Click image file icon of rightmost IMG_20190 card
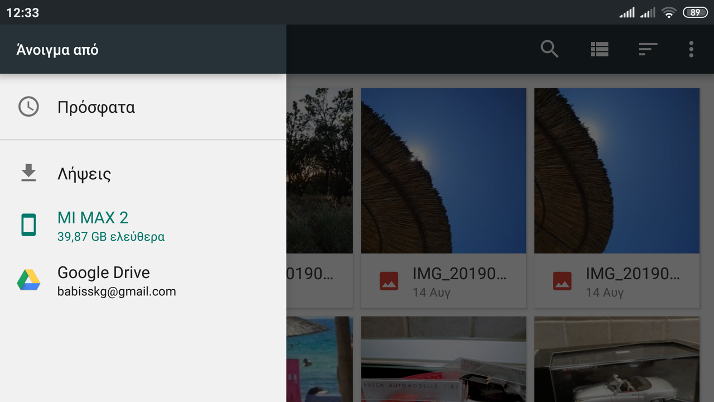Image resolution: width=714 pixels, height=402 pixels. (x=562, y=281)
